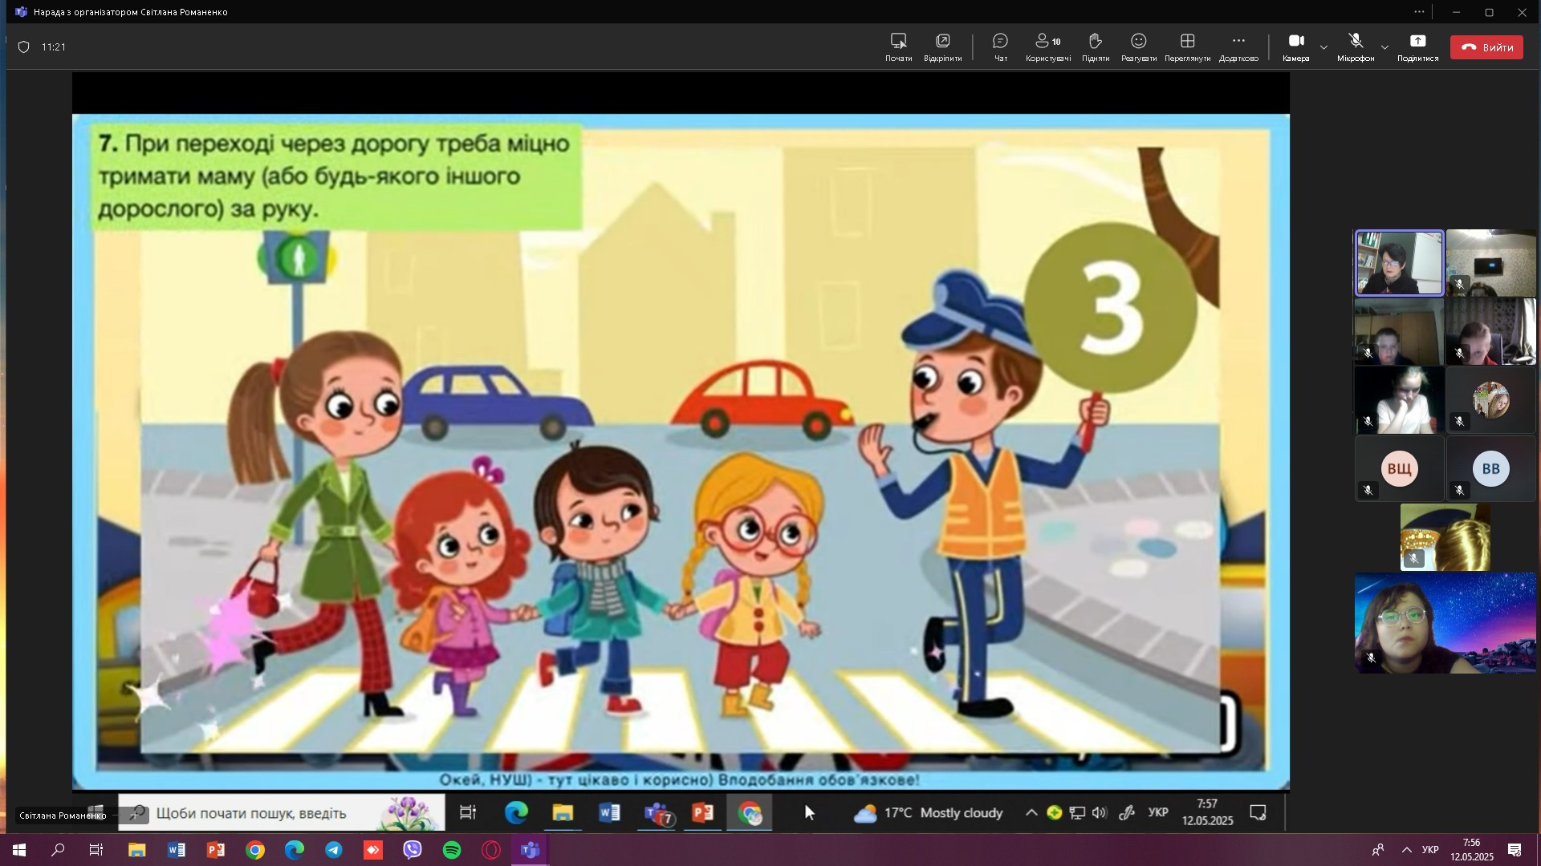Viewport: 1541px width, 866px height.
Task: Expand the microphone options dropdown arrow
Action: 1384,47
